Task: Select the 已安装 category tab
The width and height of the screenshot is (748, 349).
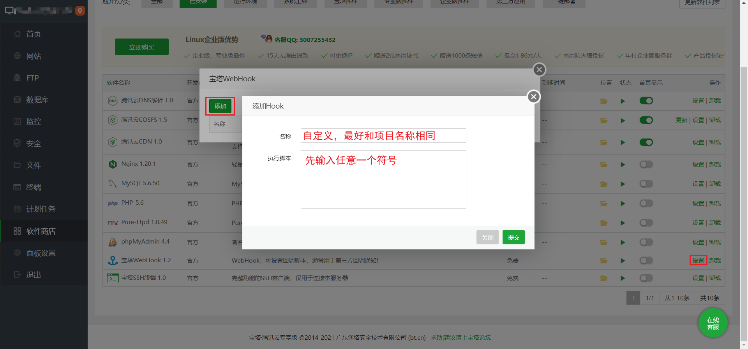Action: (198, 3)
